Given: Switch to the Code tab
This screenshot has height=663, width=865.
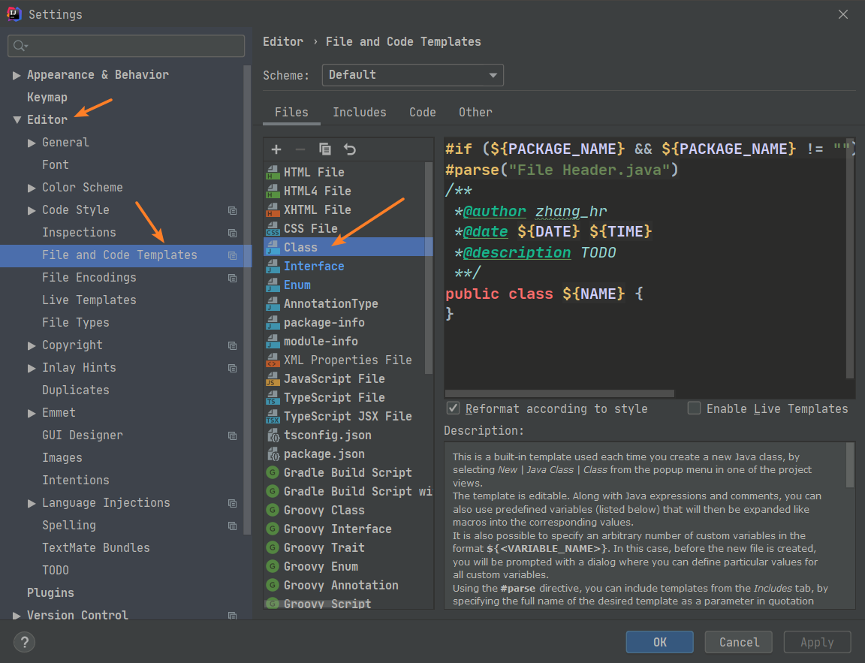Looking at the screenshot, I should point(423,113).
